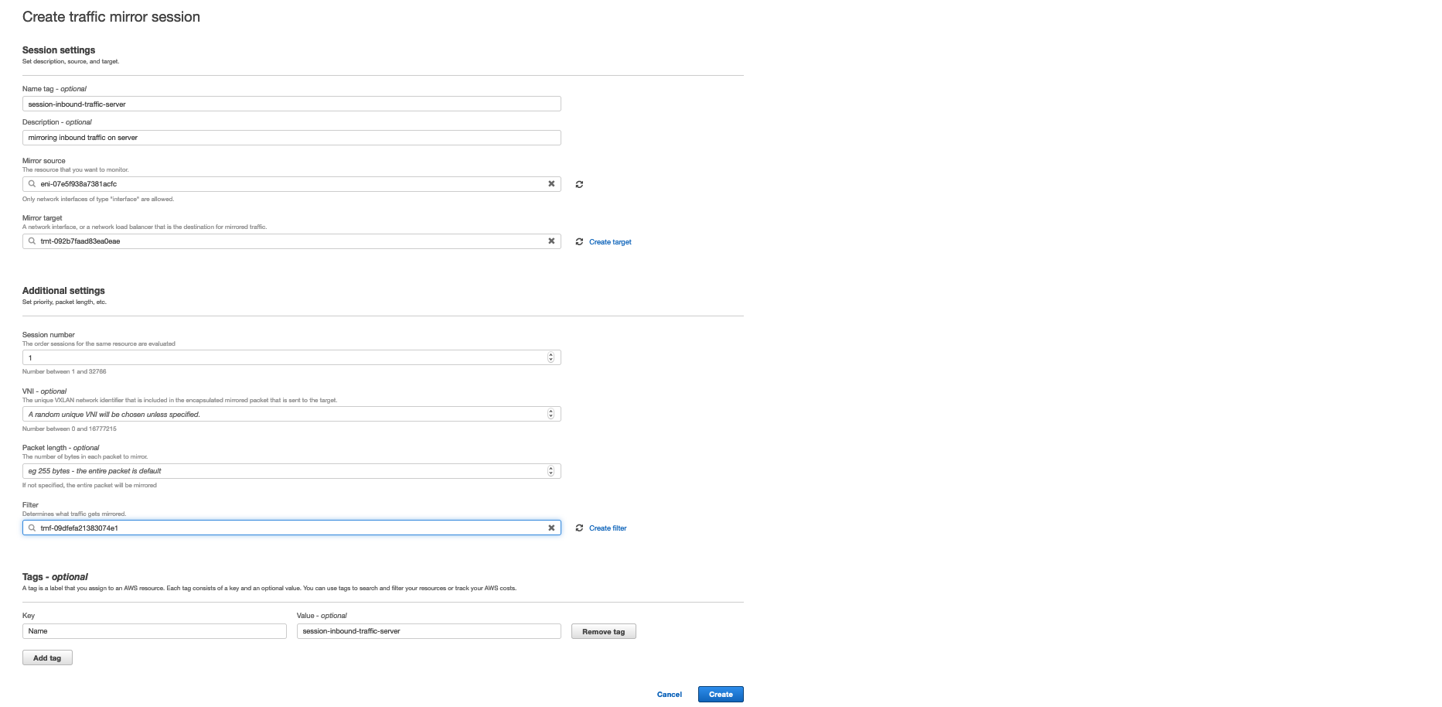This screenshot has height=707, width=1442.
Task: Adjust the Packet length stepper arrows
Action: pos(551,471)
